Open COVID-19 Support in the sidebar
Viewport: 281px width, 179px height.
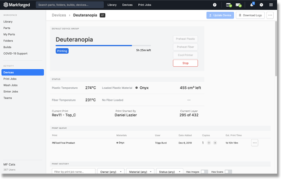click(x=16, y=54)
